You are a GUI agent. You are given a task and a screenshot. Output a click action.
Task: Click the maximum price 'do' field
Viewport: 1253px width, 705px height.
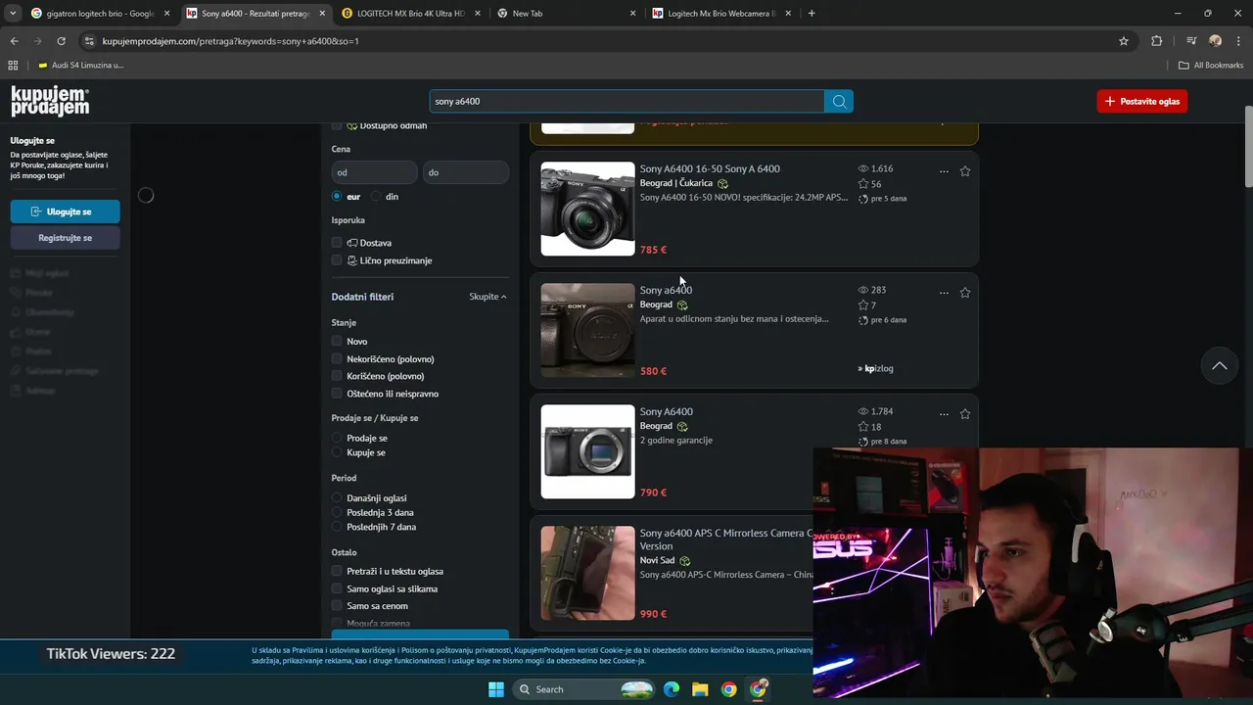(x=466, y=172)
